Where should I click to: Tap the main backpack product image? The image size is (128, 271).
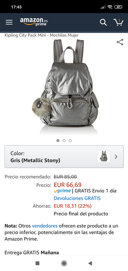click(x=66, y=87)
